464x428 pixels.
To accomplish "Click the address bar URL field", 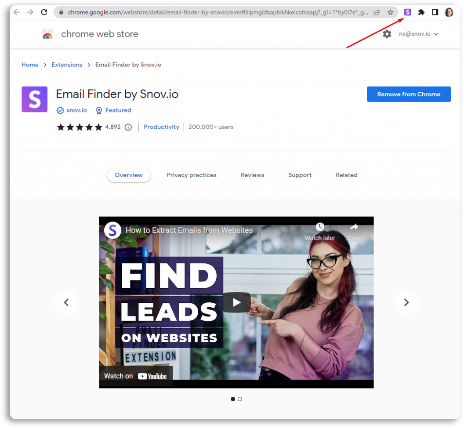I will [x=218, y=12].
